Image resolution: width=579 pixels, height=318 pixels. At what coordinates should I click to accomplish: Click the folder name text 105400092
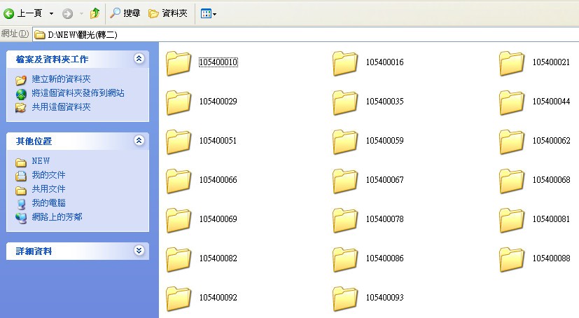(x=218, y=297)
